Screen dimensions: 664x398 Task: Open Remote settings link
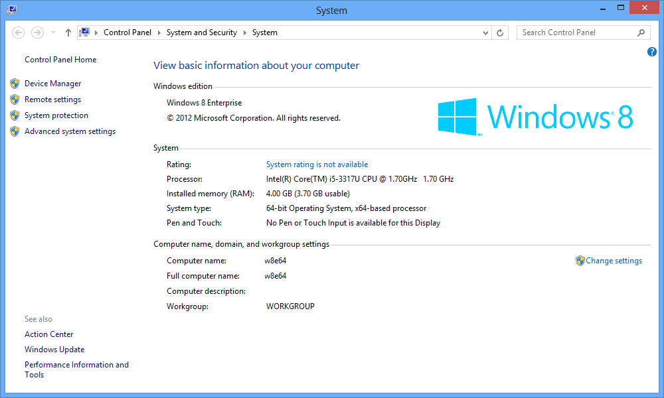53,99
